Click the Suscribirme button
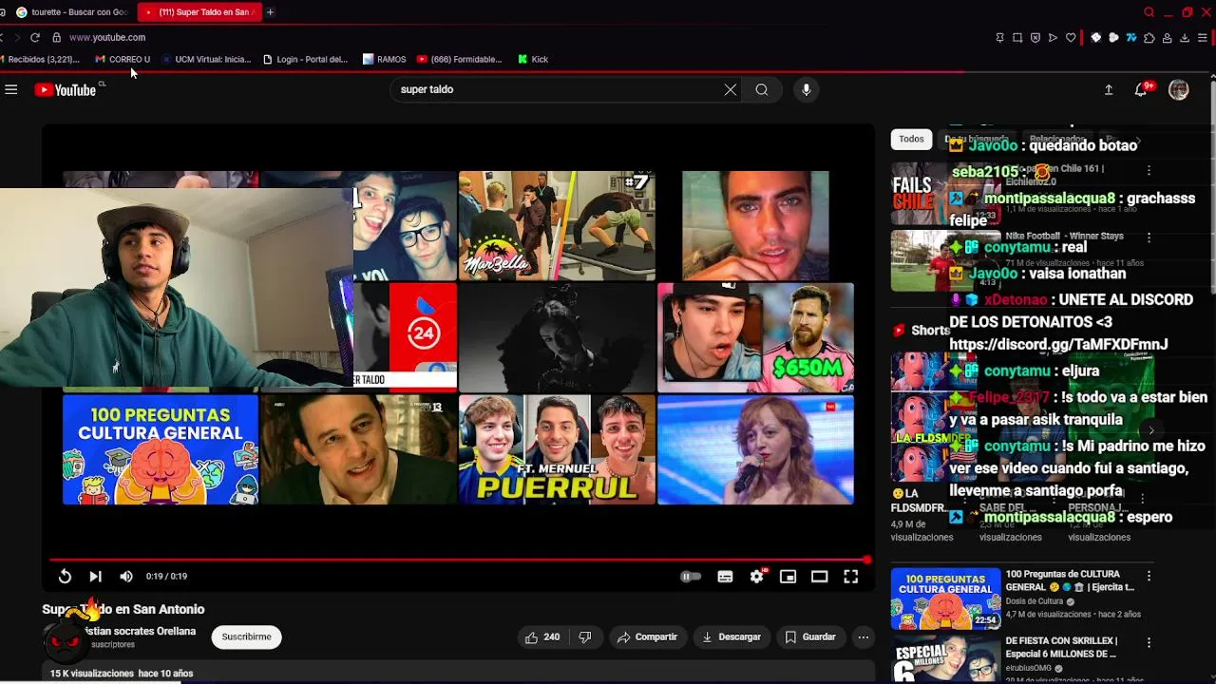 [x=246, y=637]
